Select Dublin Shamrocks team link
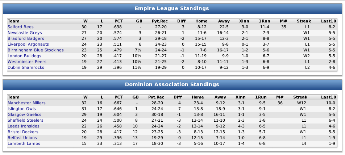The width and height of the screenshot is (345, 155). tap(26, 67)
